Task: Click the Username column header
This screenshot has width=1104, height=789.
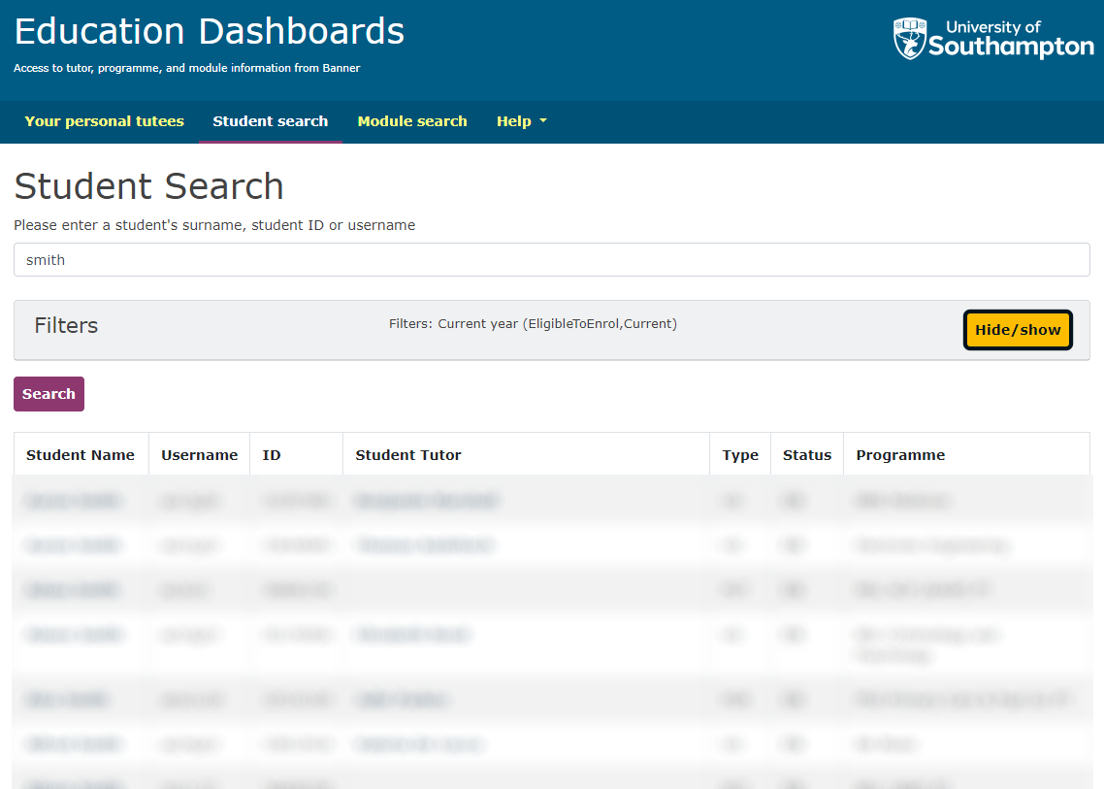Action: click(199, 454)
